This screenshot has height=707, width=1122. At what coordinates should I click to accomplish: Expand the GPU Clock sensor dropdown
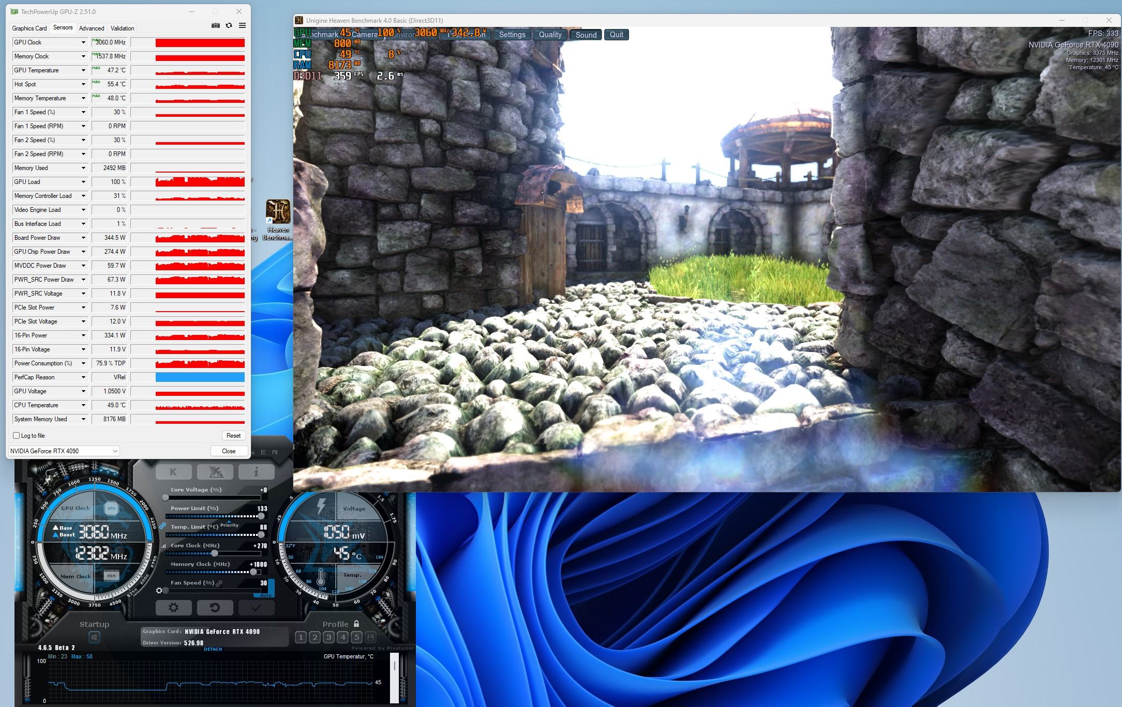coord(83,42)
